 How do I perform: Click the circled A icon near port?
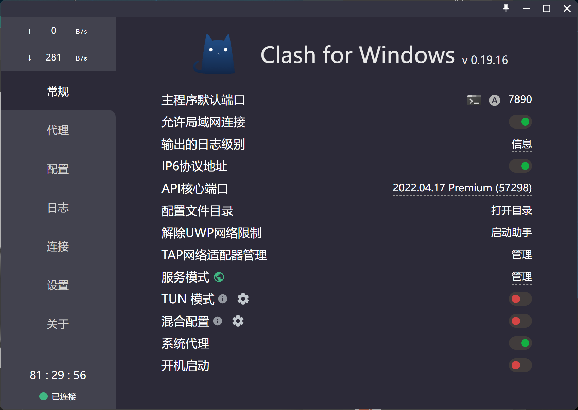tap(494, 100)
